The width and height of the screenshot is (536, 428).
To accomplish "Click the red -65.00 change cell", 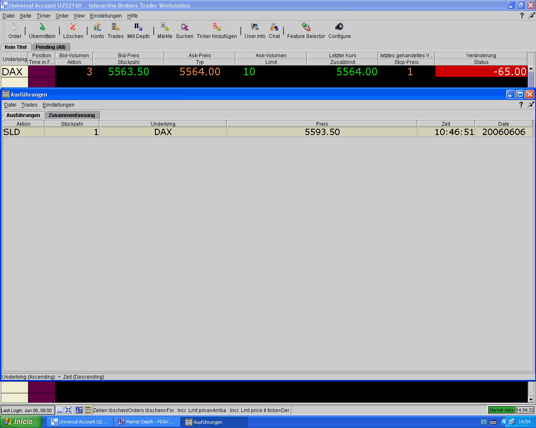I will click(481, 71).
